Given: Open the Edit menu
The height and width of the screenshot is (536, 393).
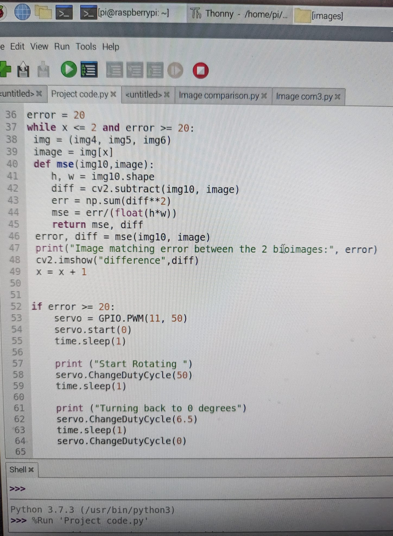Looking at the screenshot, I should pyautogui.click(x=17, y=46).
